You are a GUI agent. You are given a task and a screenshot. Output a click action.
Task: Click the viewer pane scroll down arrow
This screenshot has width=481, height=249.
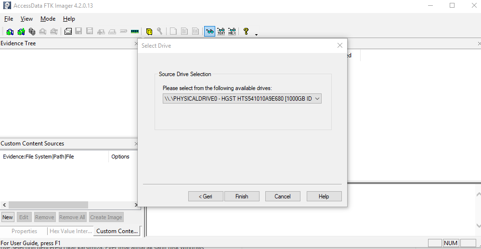pyautogui.click(x=478, y=226)
